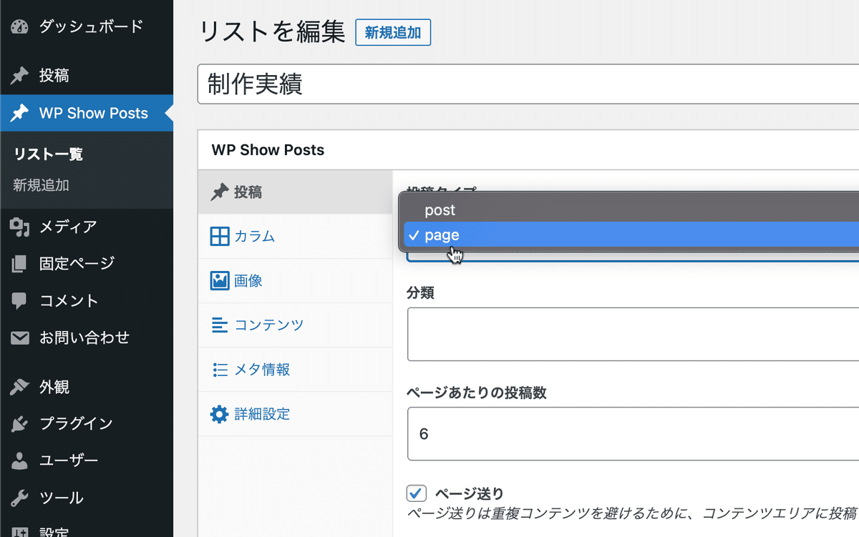This screenshot has height=537, width=859.
Task: Click the envelope icon for お問い合わせ
Action: click(19, 338)
